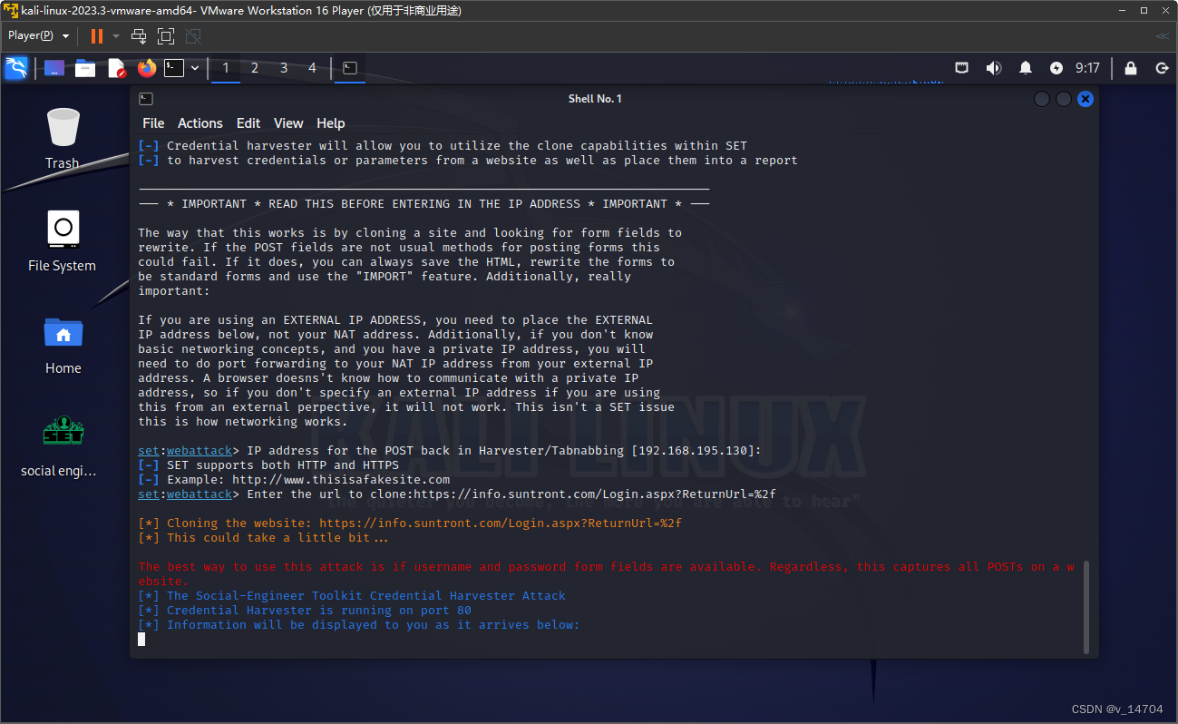The width and height of the screenshot is (1178, 724).
Task: Click "This could take a little bit..." line
Action: [x=263, y=538]
